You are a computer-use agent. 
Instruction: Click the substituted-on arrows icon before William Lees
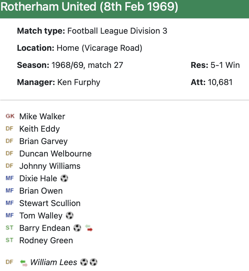[x=24, y=262]
